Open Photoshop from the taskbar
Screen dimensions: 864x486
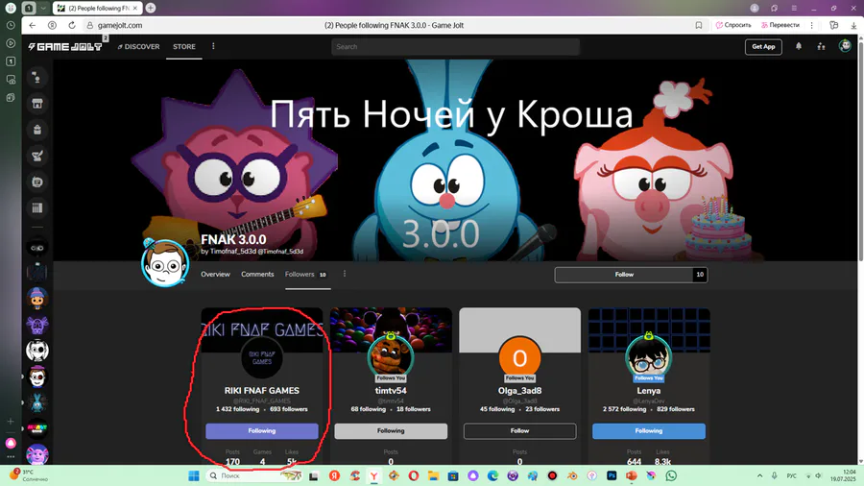click(x=612, y=475)
